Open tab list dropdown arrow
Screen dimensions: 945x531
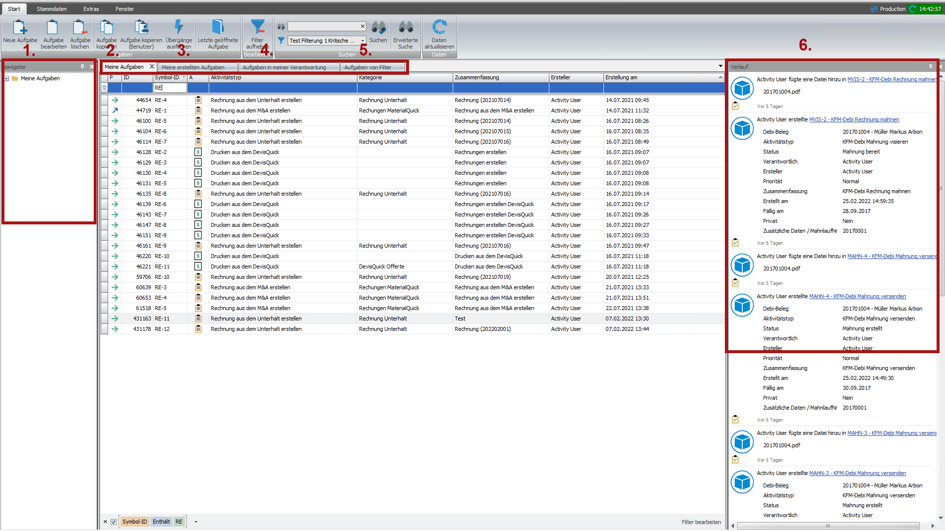pyautogui.click(x=720, y=66)
